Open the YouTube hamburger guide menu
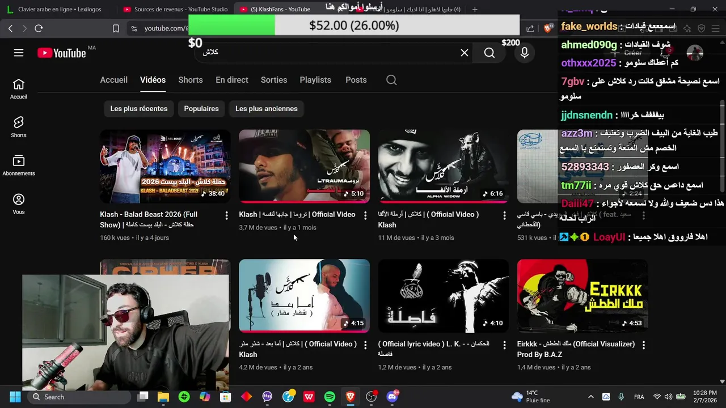 tap(19, 53)
